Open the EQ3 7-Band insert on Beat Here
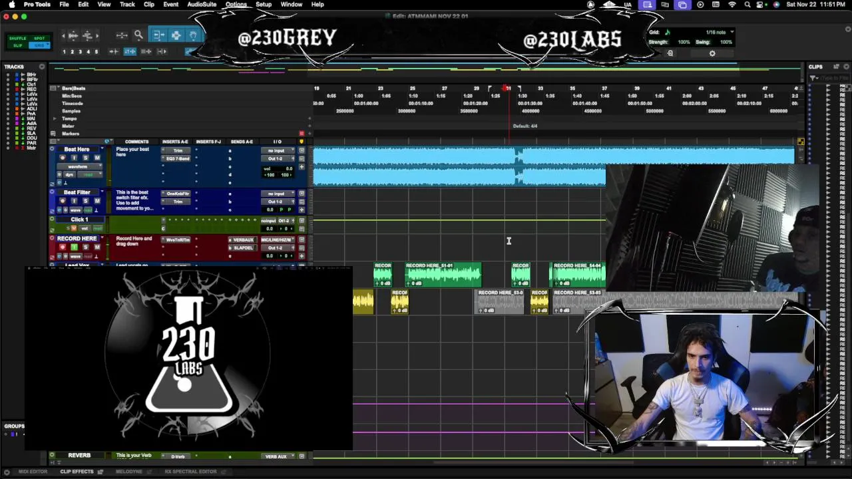 [178, 158]
